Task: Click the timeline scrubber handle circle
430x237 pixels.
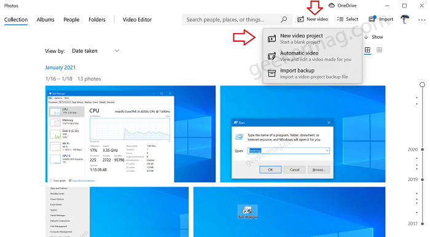Action: pyautogui.click(x=423, y=85)
